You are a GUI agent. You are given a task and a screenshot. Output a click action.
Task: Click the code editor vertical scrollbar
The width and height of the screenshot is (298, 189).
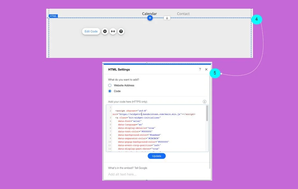coord(207,113)
